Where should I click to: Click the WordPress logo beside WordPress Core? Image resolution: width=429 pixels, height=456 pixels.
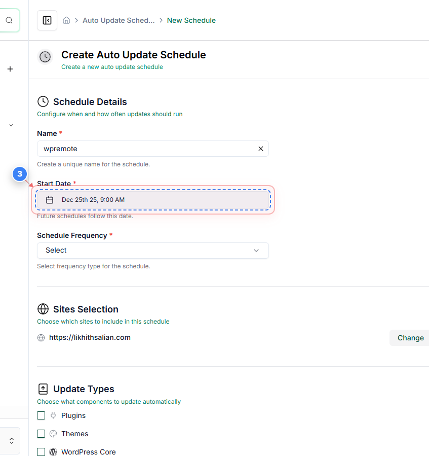[53, 451]
